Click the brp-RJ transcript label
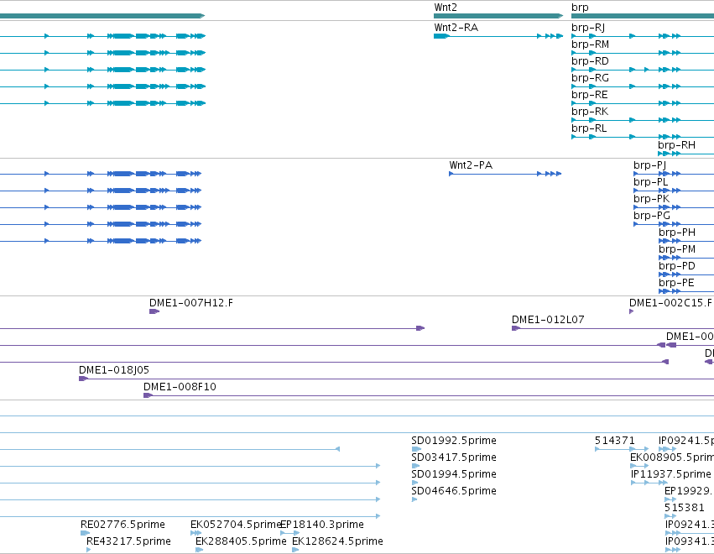714x554 pixels. (588, 28)
